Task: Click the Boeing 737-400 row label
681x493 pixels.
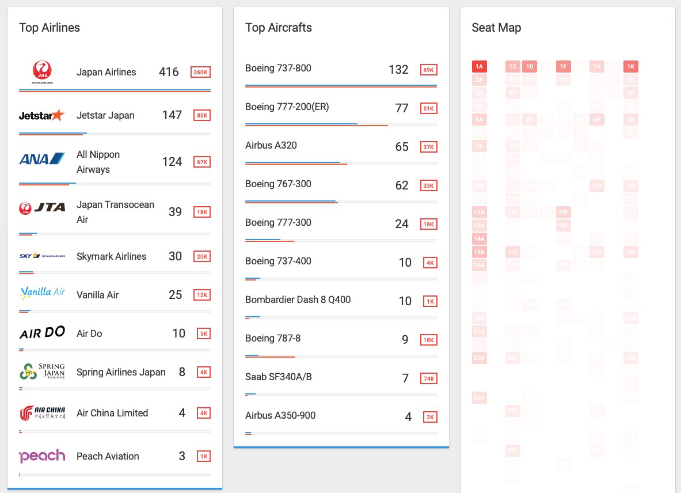Action: [279, 261]
